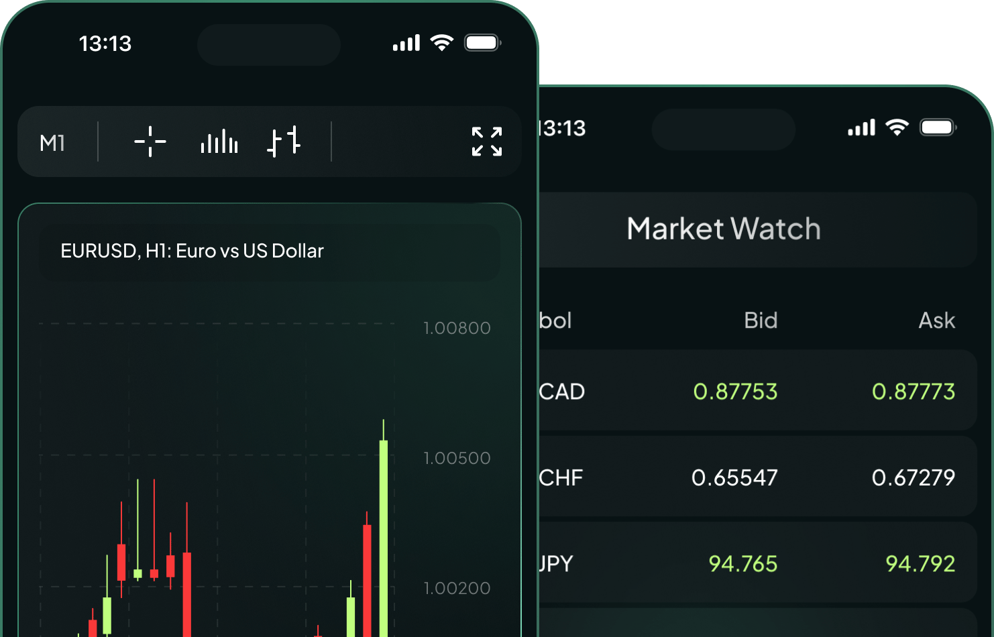Sort symbols by the Bid column
994x637 pixels.
coord(761,321)
